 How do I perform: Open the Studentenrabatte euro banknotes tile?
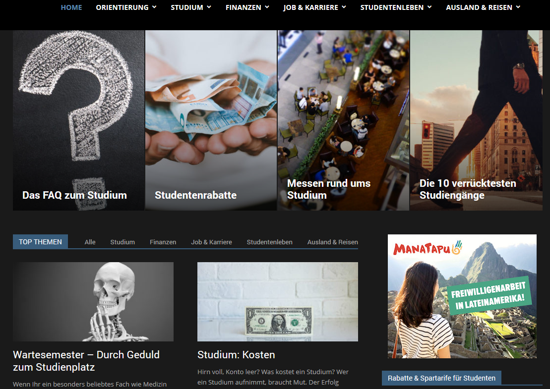click(211, 119)
